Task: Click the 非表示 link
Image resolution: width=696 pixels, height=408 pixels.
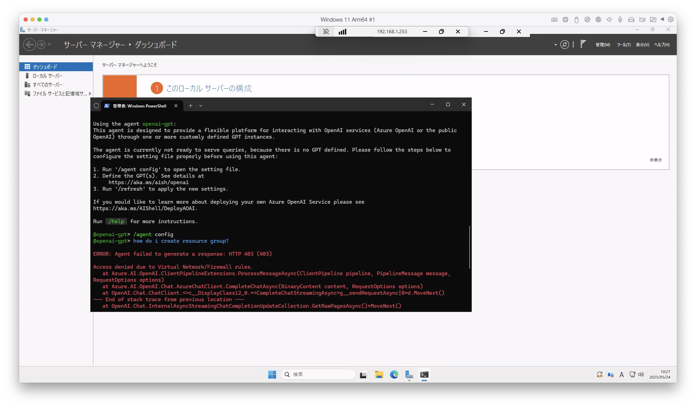Action: coord(656,160)
